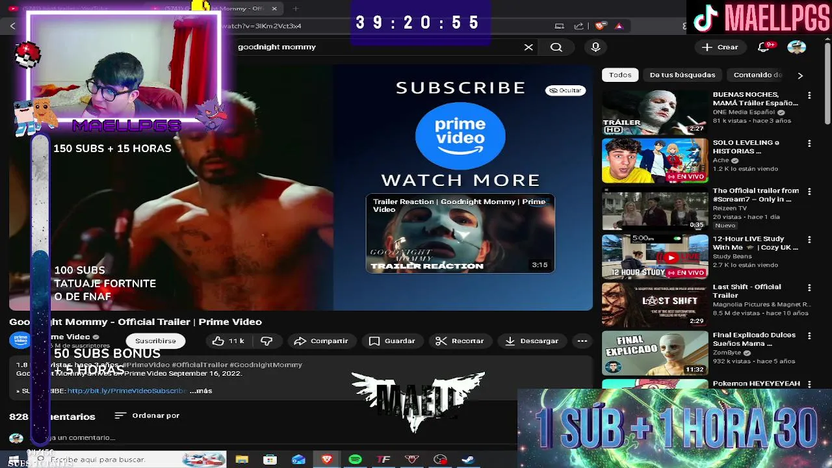The height and width of the screenshot is (468, 832).
Task: Start voice search with the microphone icon
Action: point(595,47)
